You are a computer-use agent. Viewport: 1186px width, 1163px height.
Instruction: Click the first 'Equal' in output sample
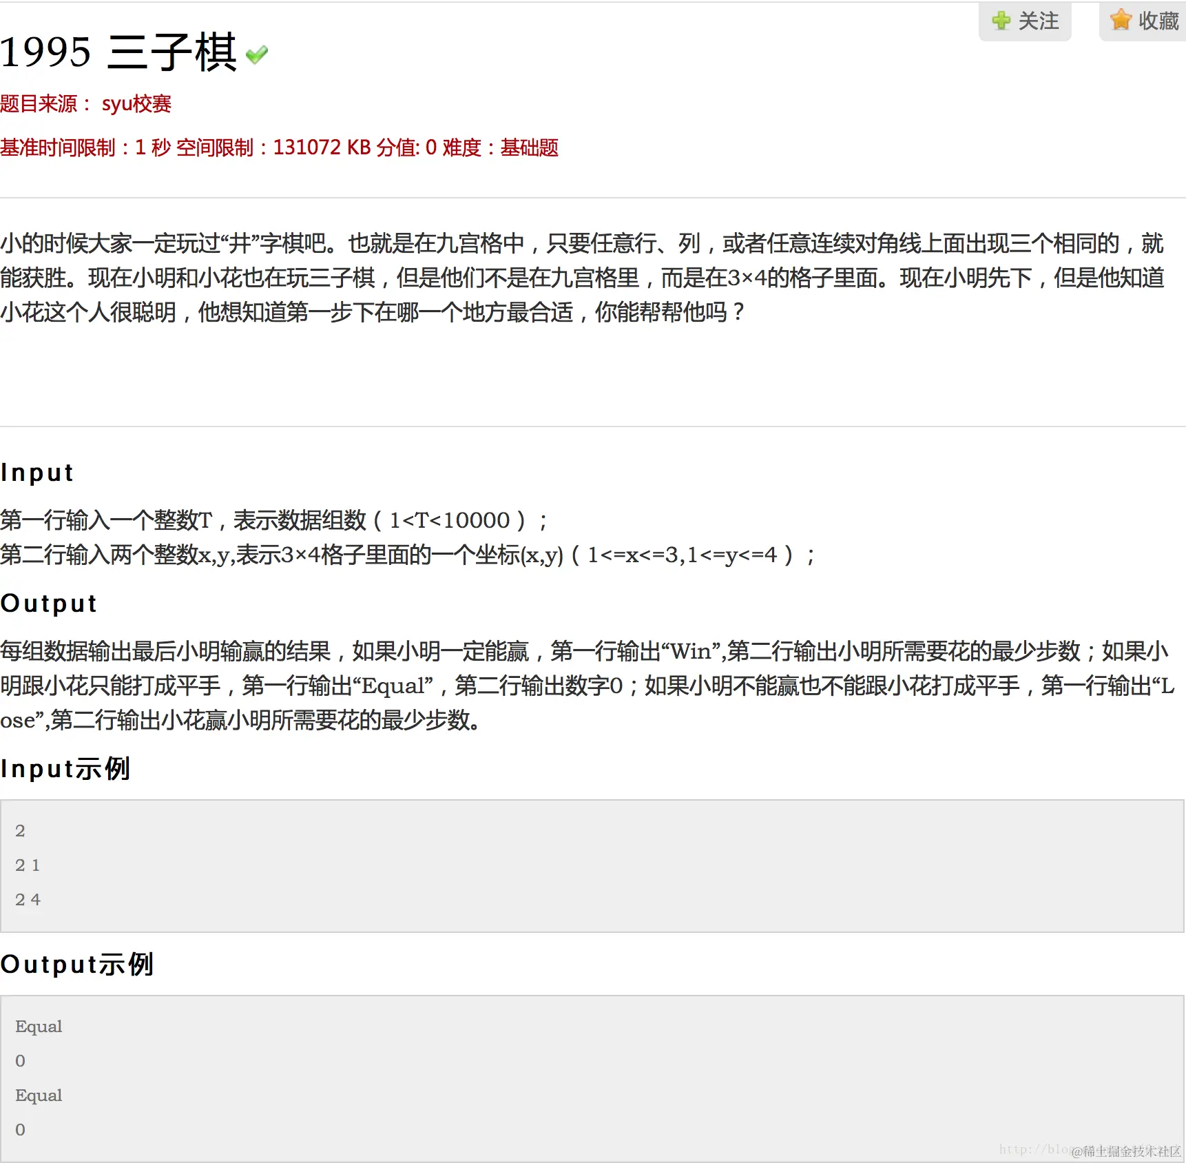click(39, 1027)
